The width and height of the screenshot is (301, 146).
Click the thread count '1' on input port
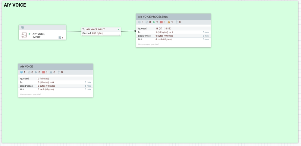[62, 38]
